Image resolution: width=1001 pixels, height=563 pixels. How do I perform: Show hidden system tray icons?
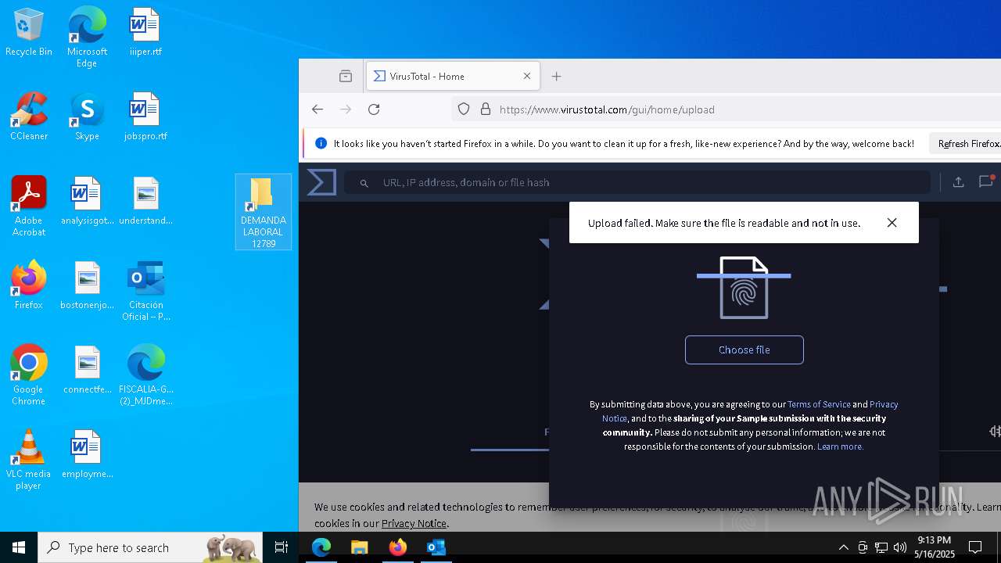(843, 547)
